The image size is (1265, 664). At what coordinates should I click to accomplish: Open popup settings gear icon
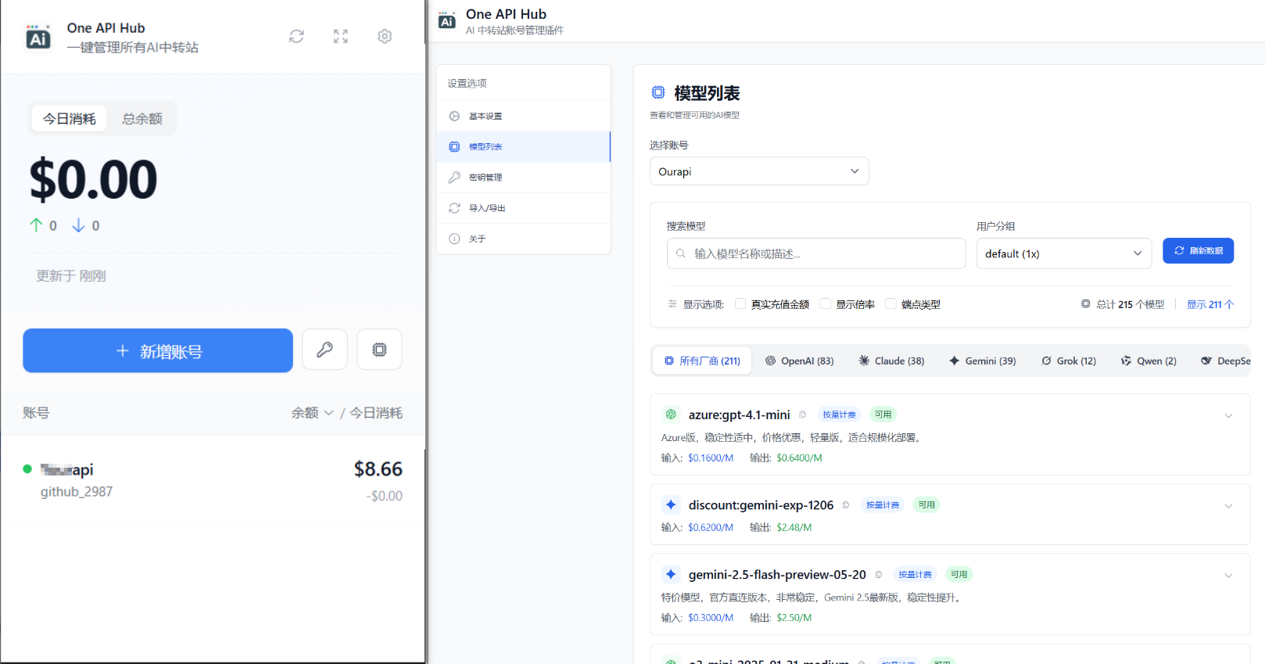point(385,36)
